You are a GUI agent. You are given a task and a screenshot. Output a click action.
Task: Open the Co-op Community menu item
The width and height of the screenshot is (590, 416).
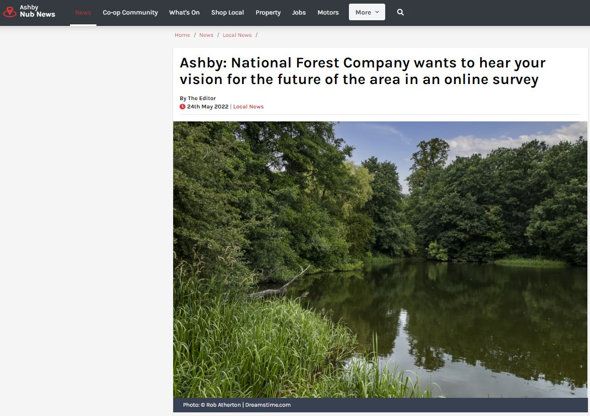130,12
